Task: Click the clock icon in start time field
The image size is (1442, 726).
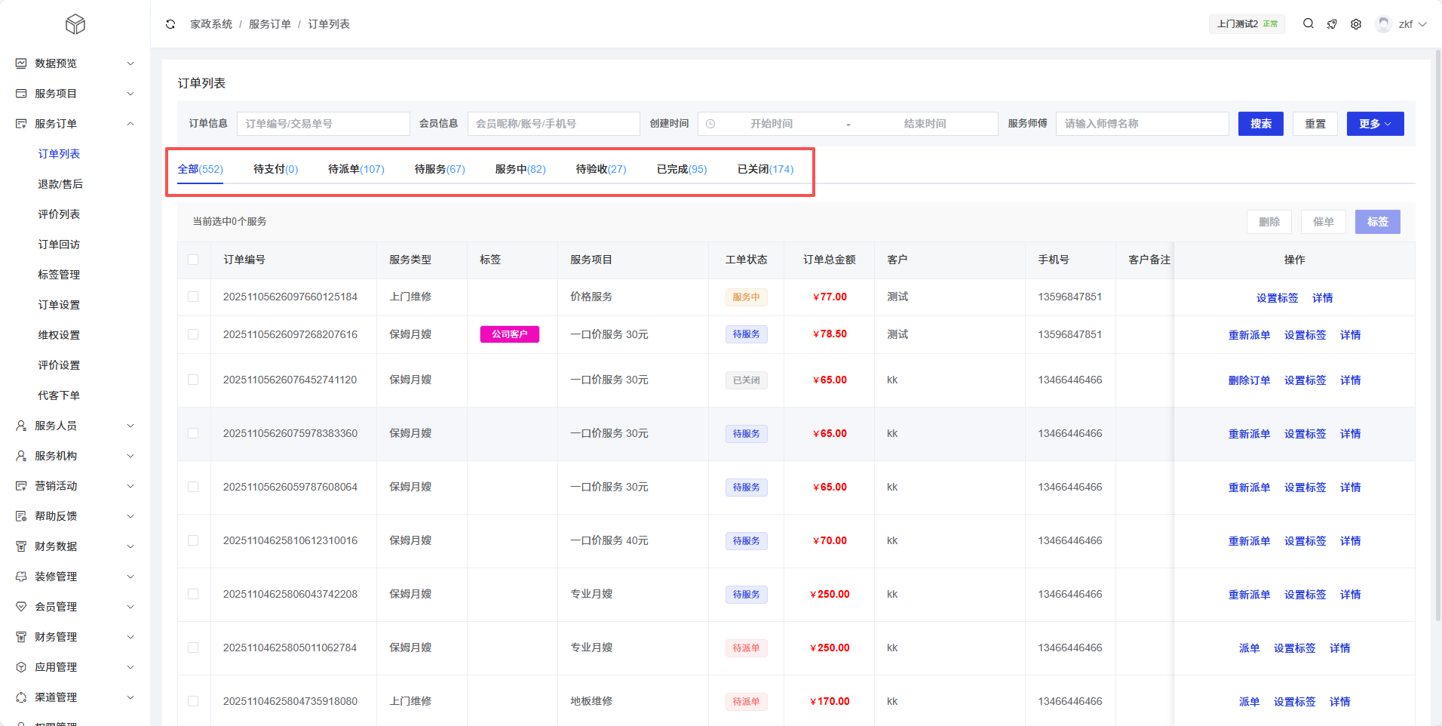Action: pos(710,124)
